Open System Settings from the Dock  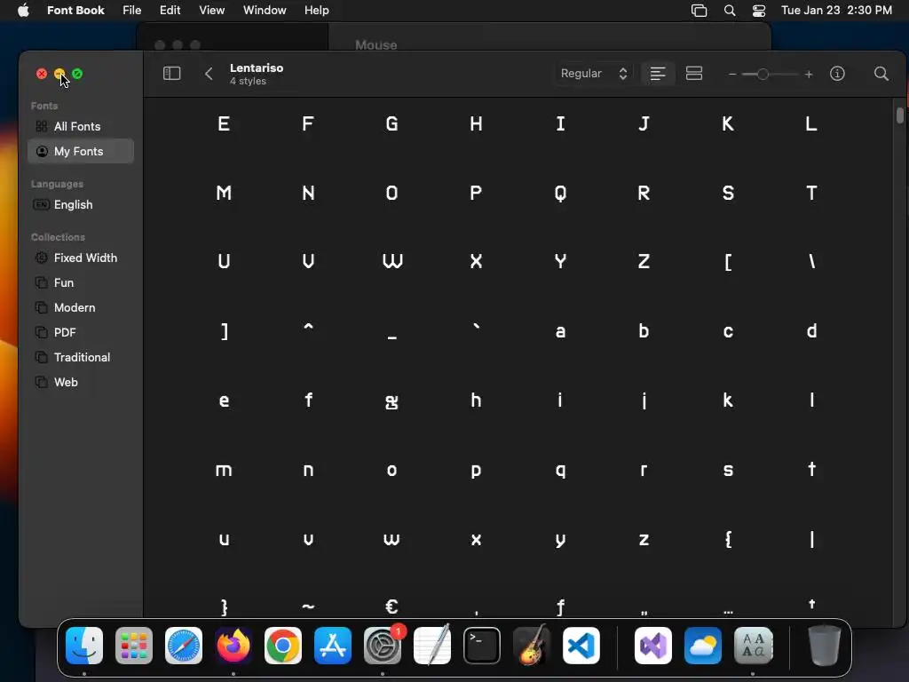(383, 646)
